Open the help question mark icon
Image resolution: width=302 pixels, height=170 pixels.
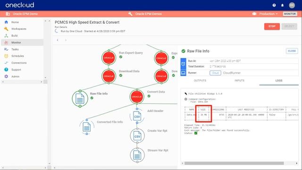point(274,5)
